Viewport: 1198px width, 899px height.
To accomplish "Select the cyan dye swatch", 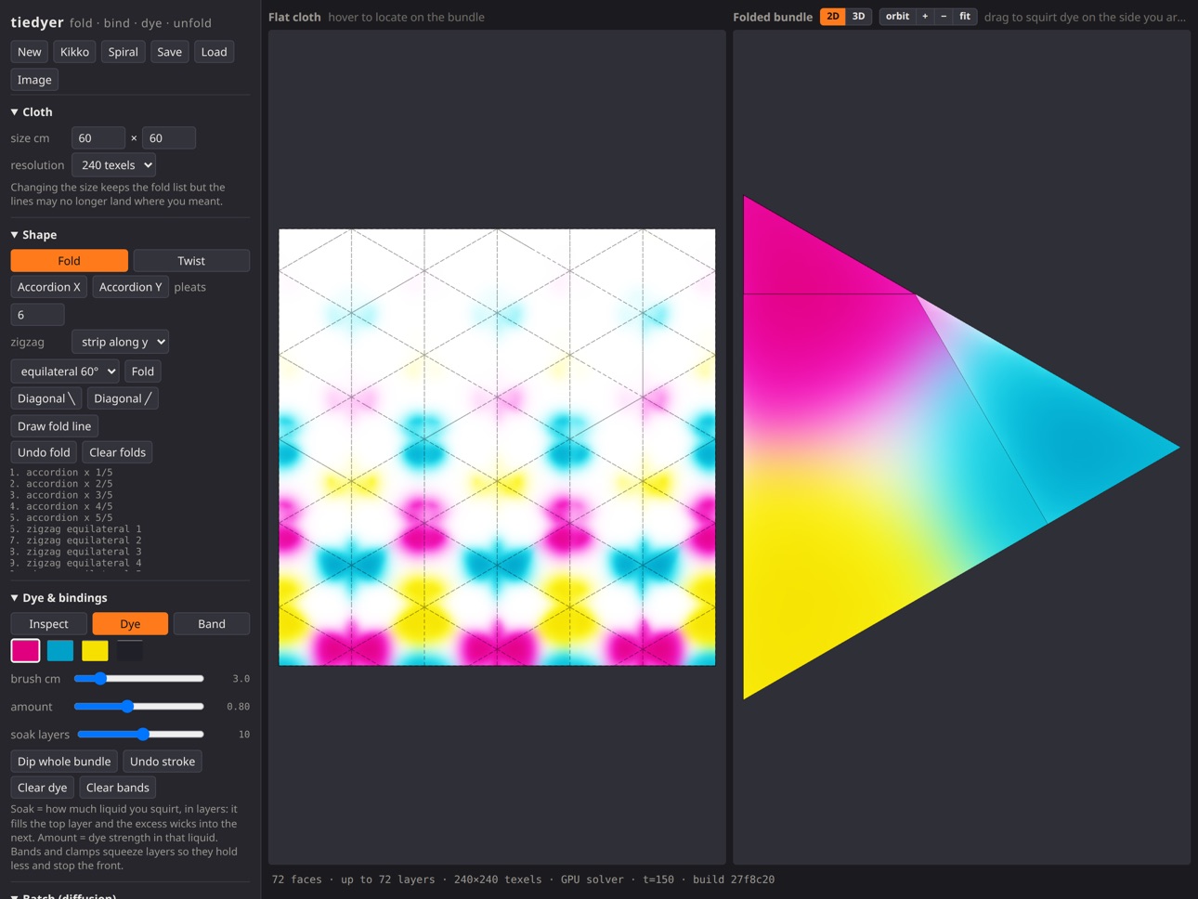I will [x=60, y=651].
